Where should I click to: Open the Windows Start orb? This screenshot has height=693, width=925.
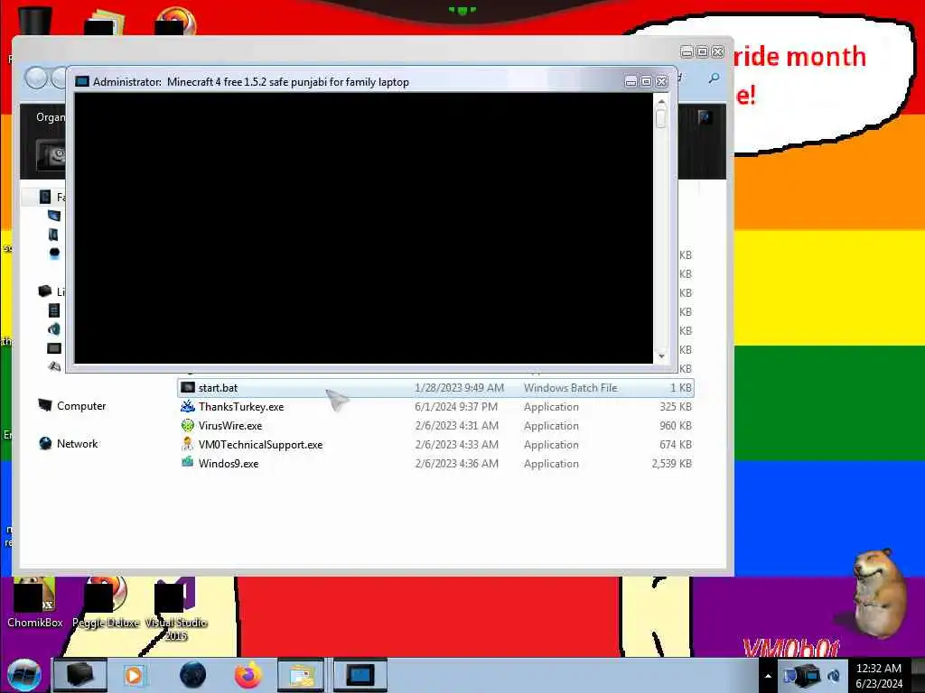[x=23, y=675]
